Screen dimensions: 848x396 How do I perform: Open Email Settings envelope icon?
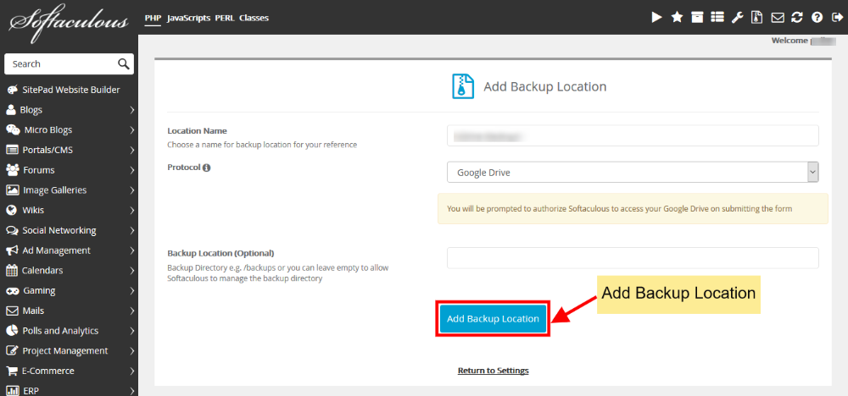(778, 18)
